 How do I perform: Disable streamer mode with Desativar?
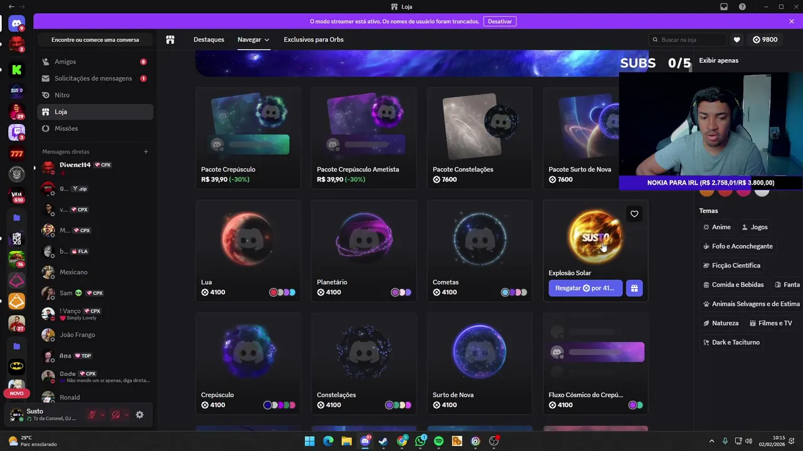[x=500, y=21]
